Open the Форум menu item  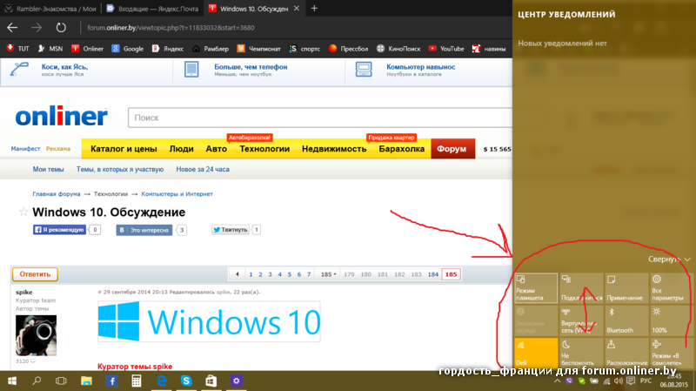point(452,149)
